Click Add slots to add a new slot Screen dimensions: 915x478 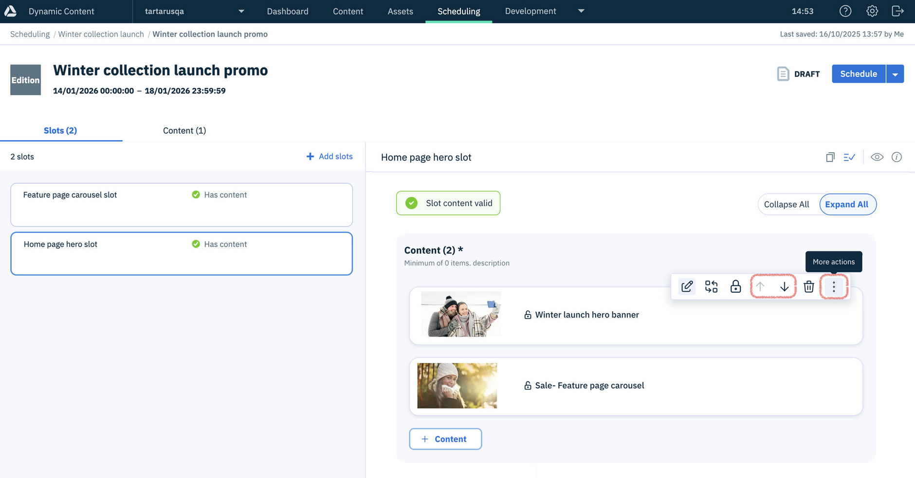tap(329, 156)
